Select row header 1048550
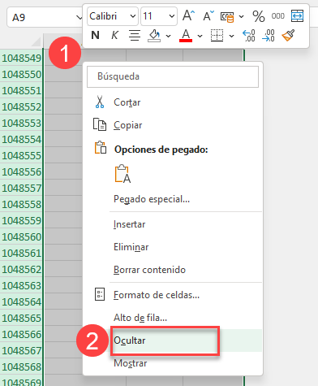This screenshot has width=318, height=386. (21, 74)
